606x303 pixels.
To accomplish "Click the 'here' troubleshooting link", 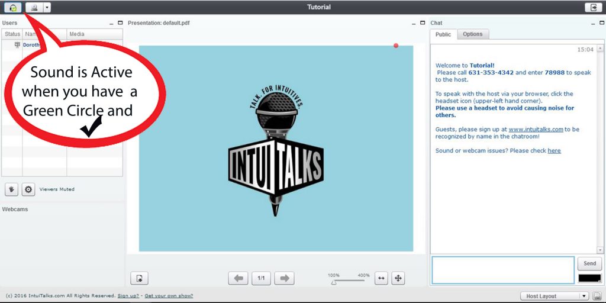I will click(554, 151).
